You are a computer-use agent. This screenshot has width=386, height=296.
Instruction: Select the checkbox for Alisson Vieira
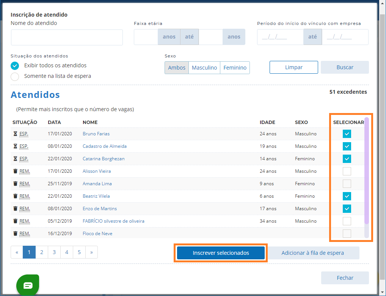tap(347, 171)
